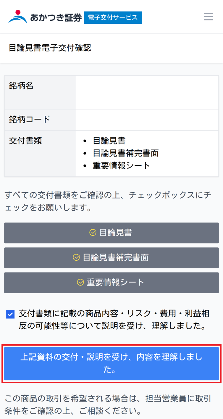Uncheck the 説明を受け、理解しました checkbox
The height and width of the screenshot is (419, 223).
click(x=10, y=314)
